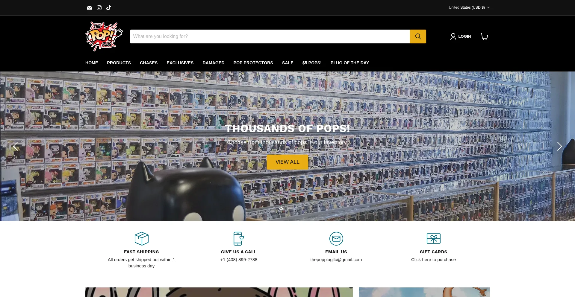Viewport: 575px width, 297px height.
Task: Click the Fast Shipping box icon
Action: point(141,239)
